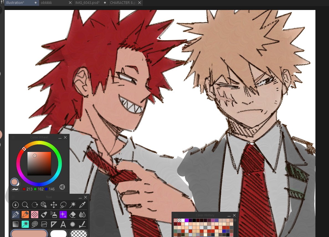329x237 pixels.
Task: Select the Eraser tool
Action: [73, 215]
